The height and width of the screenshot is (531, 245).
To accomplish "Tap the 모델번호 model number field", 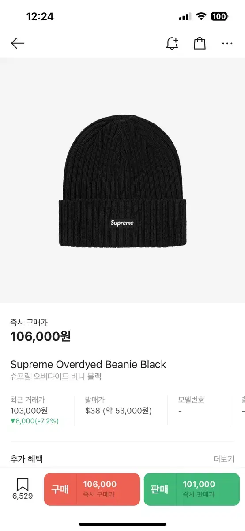I will point(191,405).
